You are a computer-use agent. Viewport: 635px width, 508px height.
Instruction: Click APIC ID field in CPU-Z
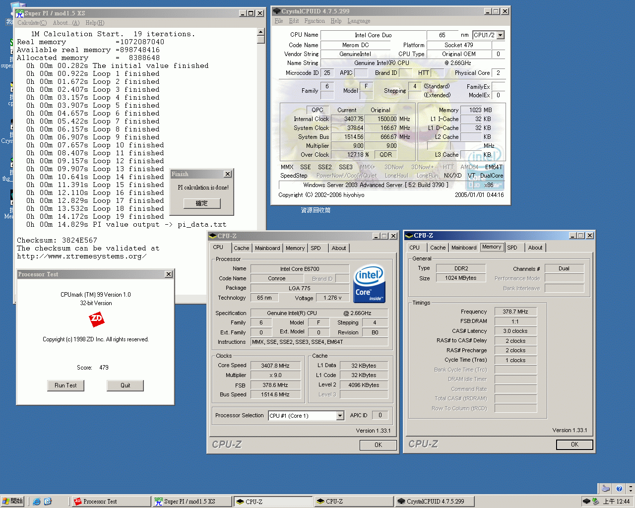(x=380, y=415)
